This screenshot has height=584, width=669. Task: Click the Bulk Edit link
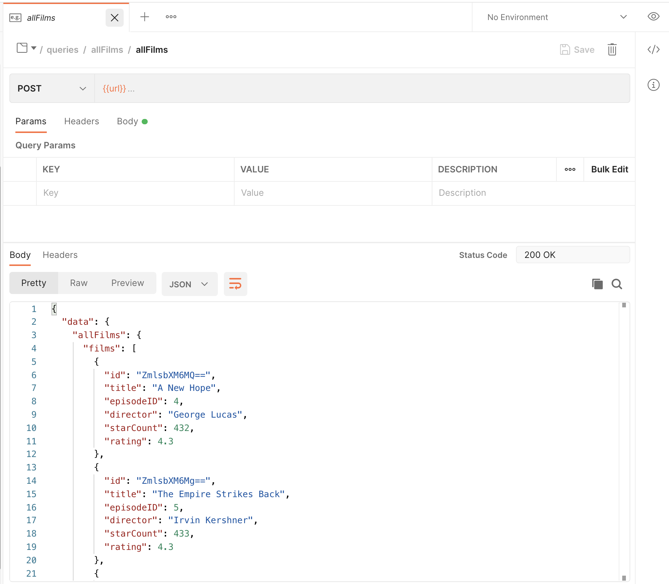tap(609, 169)
